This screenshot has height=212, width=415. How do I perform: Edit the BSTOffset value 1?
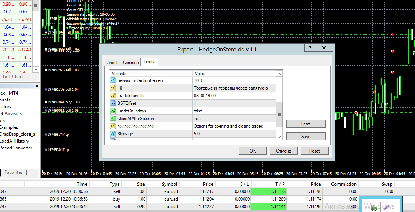click(234, 103)
